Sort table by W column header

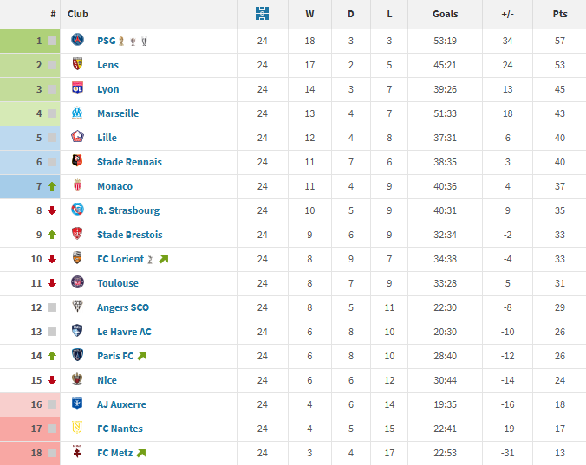(310, 14)
